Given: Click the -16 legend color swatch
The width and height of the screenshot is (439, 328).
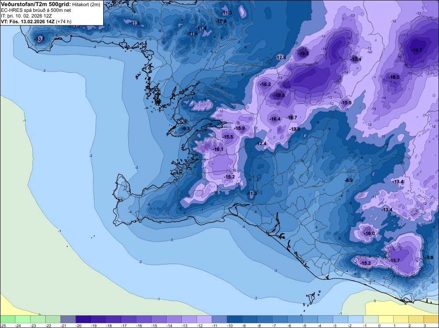Looking at the screenshot, I should pos(144,319).
